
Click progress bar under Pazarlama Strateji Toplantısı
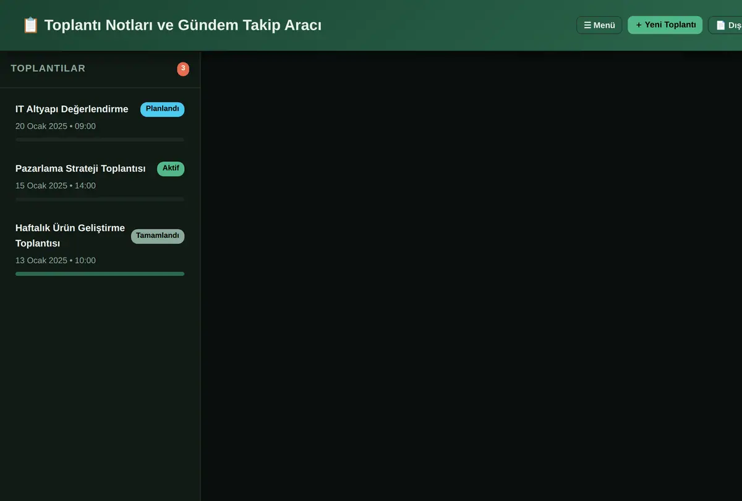100,199
